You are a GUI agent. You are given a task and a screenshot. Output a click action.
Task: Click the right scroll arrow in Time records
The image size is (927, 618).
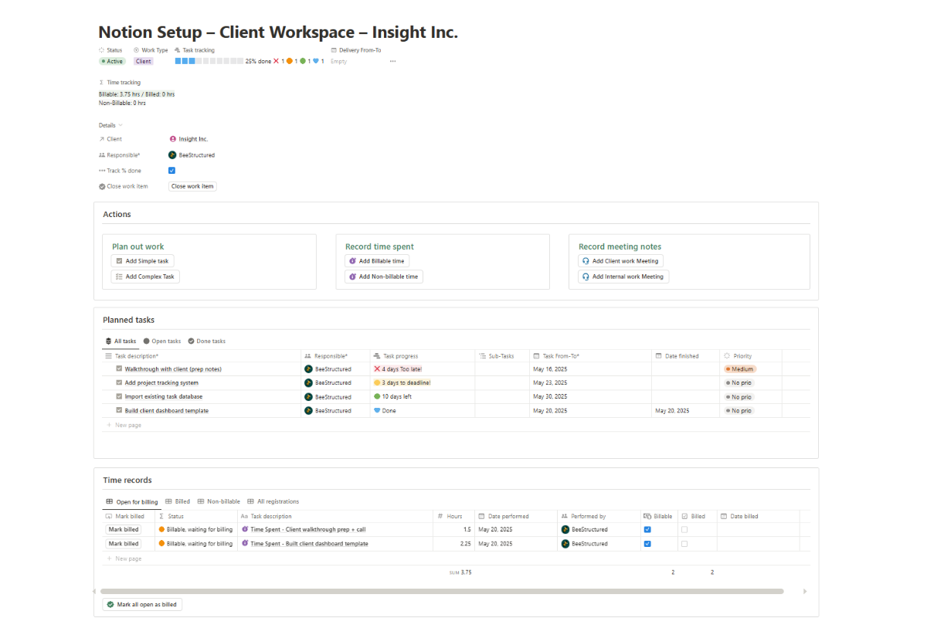click(805, 592)
